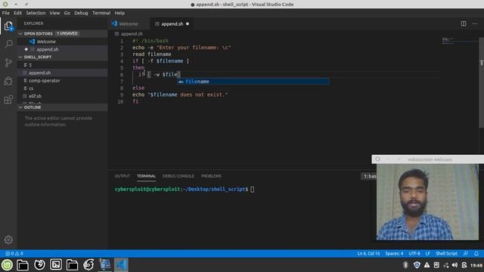Click the warning triangle tray icon
This screenshot has height=272, width=484.
427,265
